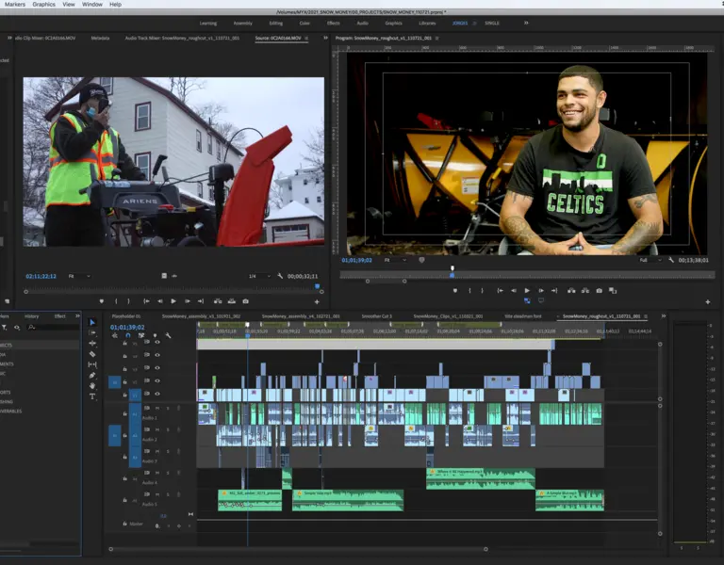Export frame from Program monitor

[x=599, y=291]
